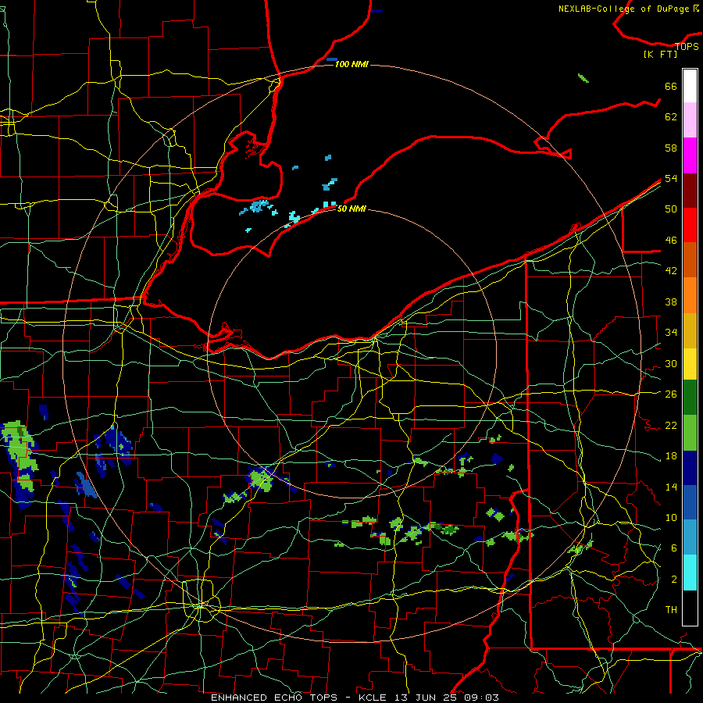The height and width of the screenshot is (703, 703).
Task: Click the legend value 18
Action: coord(671,456)
